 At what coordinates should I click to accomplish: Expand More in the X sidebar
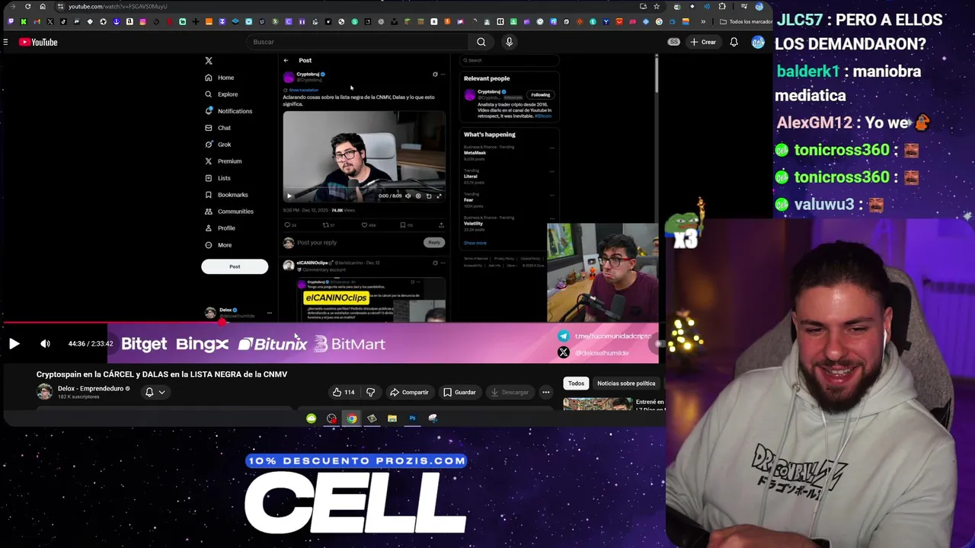coord(218,245)
